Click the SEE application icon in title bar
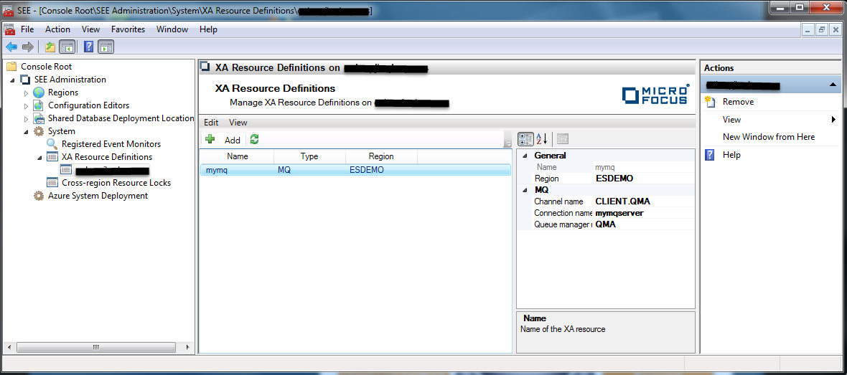 pos(9,11)
